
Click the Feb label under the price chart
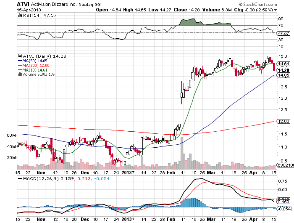tap(171, 173)
